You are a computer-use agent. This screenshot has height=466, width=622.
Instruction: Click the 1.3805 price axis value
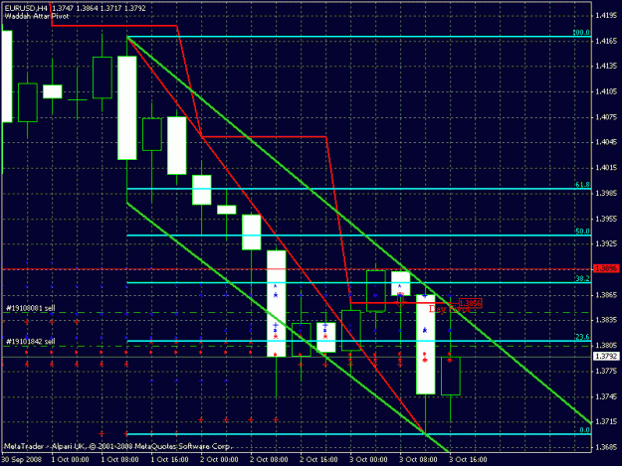click(606, 345)
